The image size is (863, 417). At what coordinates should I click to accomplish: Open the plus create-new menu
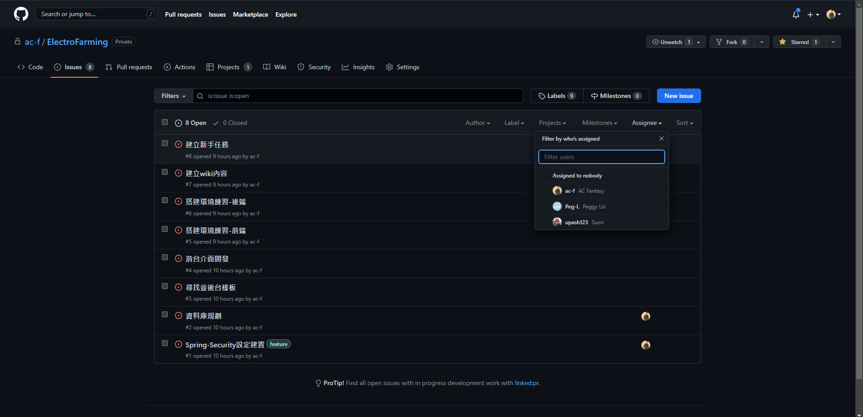813,14
